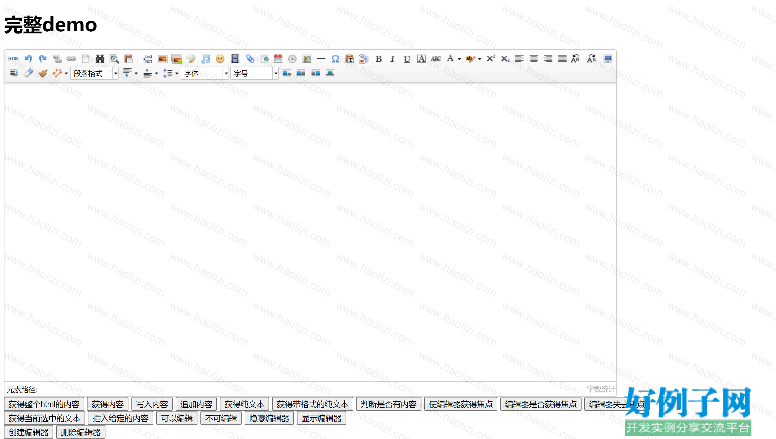Convert text to lowercase icon

tap(591, 59)
